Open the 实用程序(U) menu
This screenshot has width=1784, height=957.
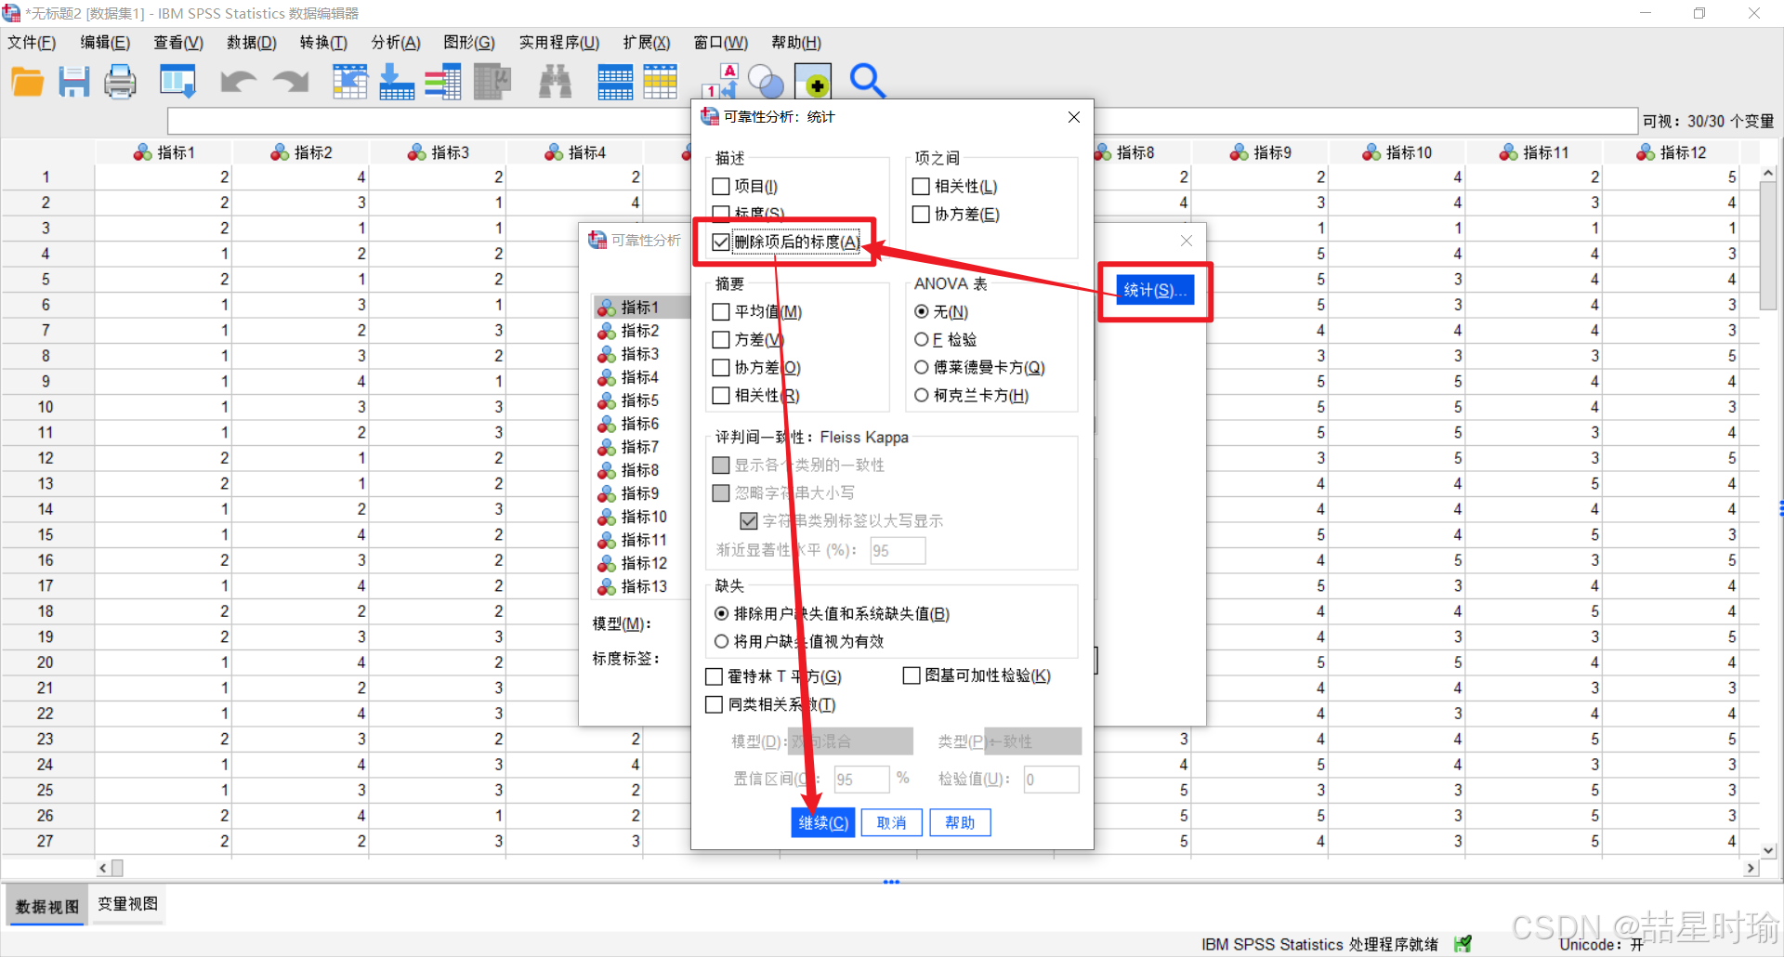[559, 43]
